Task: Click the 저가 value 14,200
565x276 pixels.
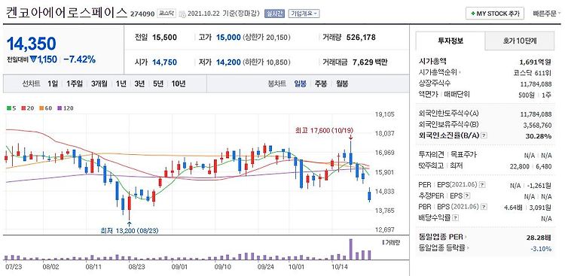Action: (228, 62)
